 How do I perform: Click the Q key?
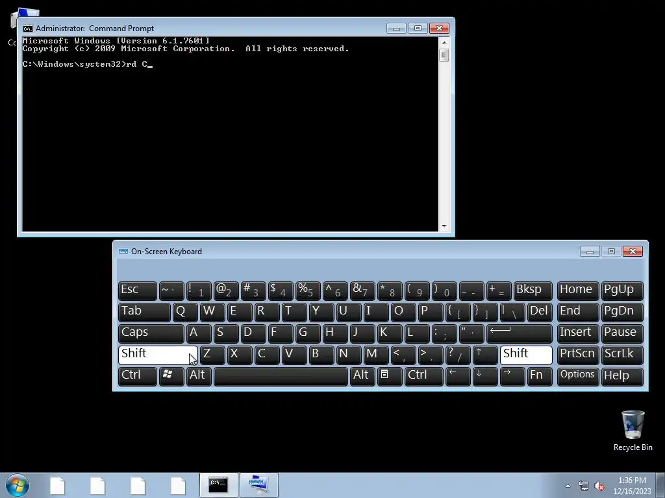[x=185, y=312]
